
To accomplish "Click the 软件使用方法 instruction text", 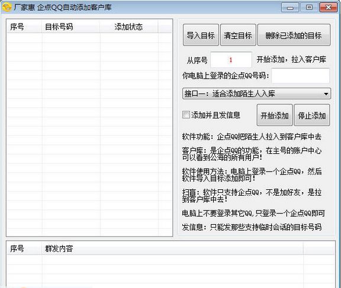I will tap(252, 174).
